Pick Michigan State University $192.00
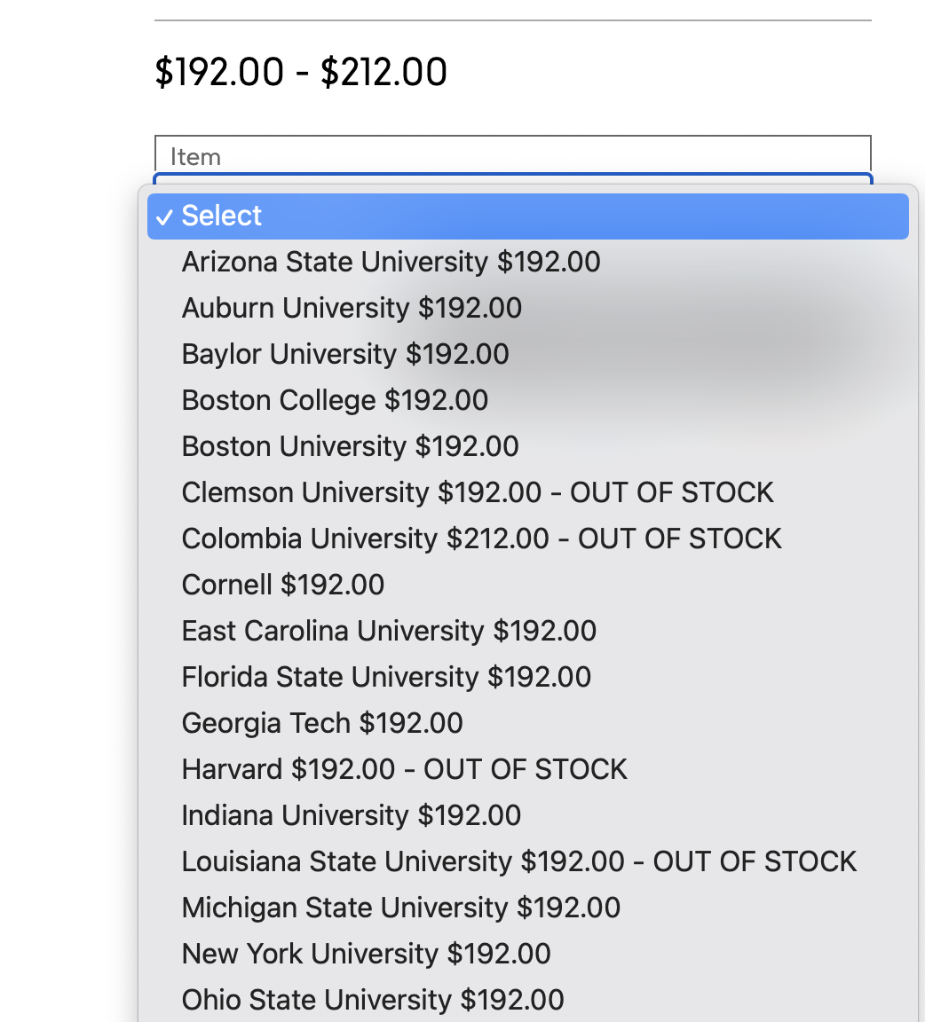This screenshot has height=1022, width=925. click(527, 908)
